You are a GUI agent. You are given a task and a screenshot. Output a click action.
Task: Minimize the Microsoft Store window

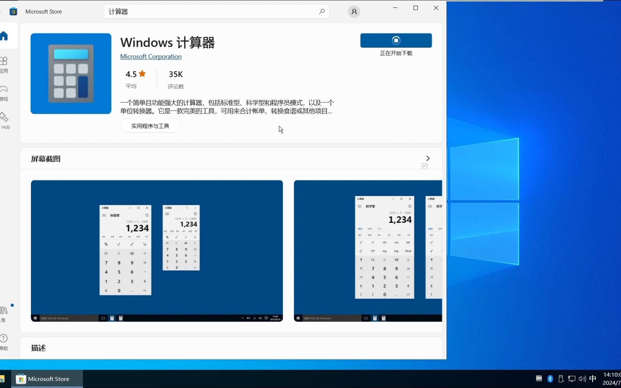pos(395,8)
